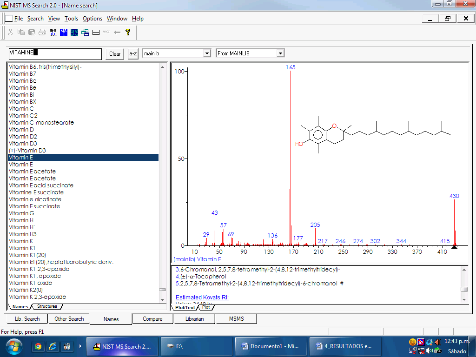Click the name list scroll-up arrow
The height and width of the screenshot is (357, 476).
(162, 66)
